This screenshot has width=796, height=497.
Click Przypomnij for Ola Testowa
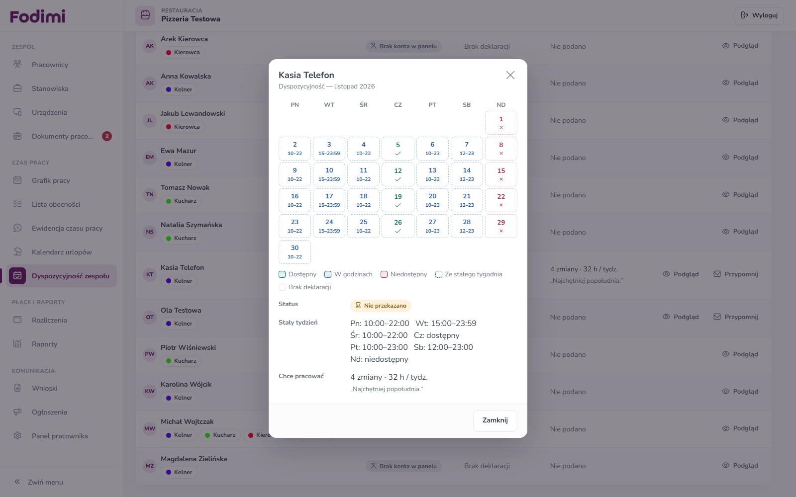[736, 317]
